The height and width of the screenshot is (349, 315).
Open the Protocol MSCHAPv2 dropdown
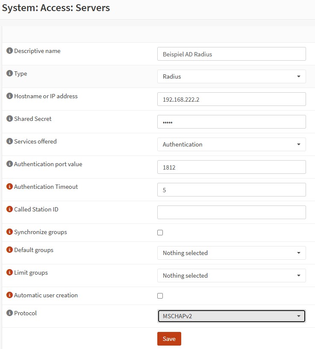[232, 316]
